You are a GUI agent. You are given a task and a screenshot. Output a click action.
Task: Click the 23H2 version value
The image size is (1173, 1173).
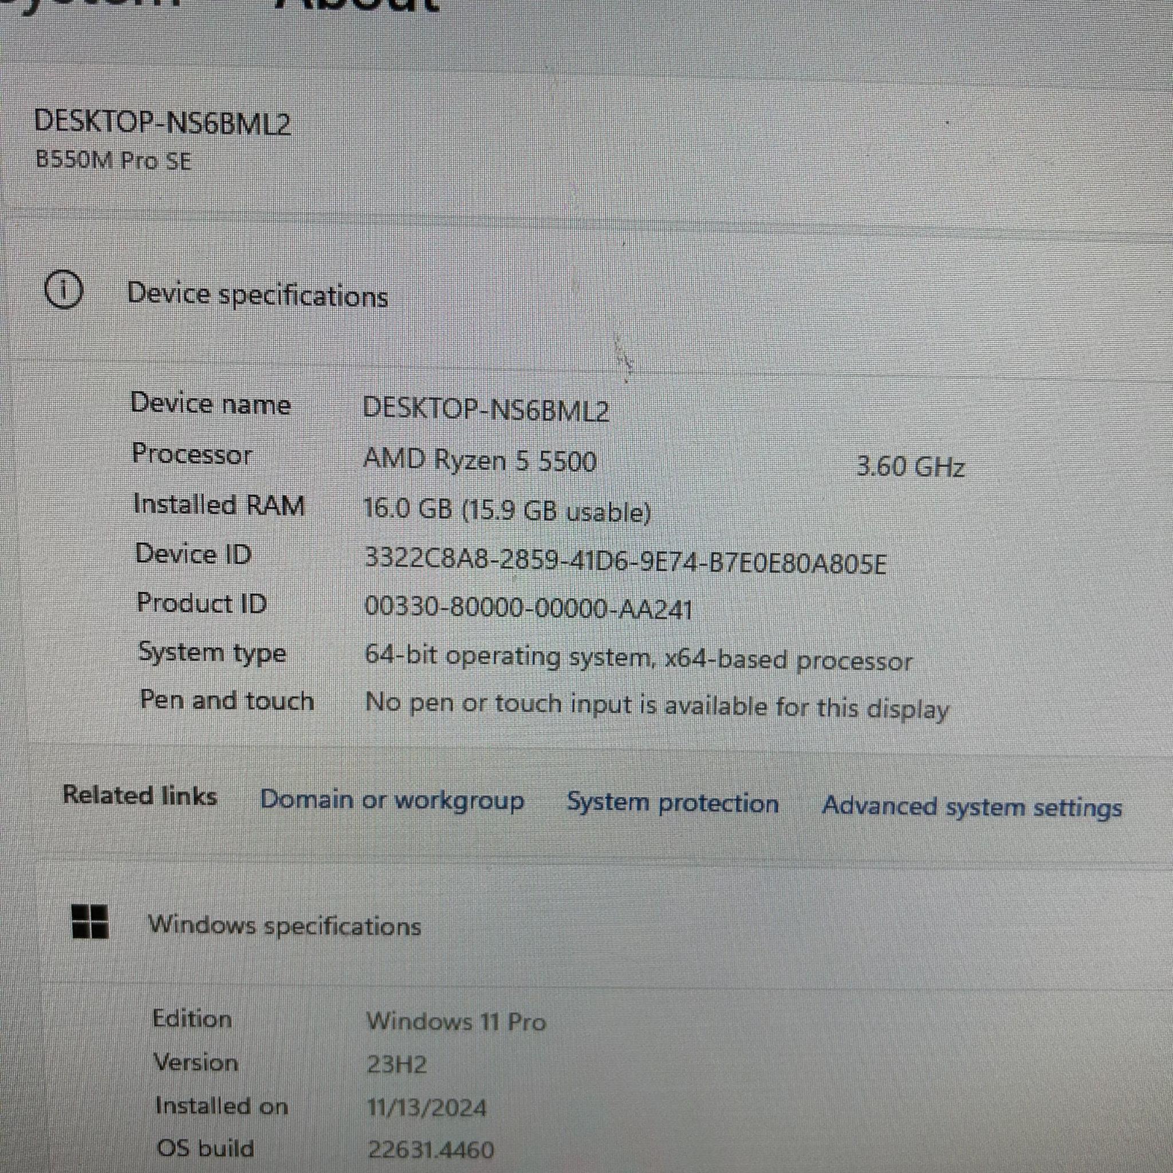(397, 1065)
